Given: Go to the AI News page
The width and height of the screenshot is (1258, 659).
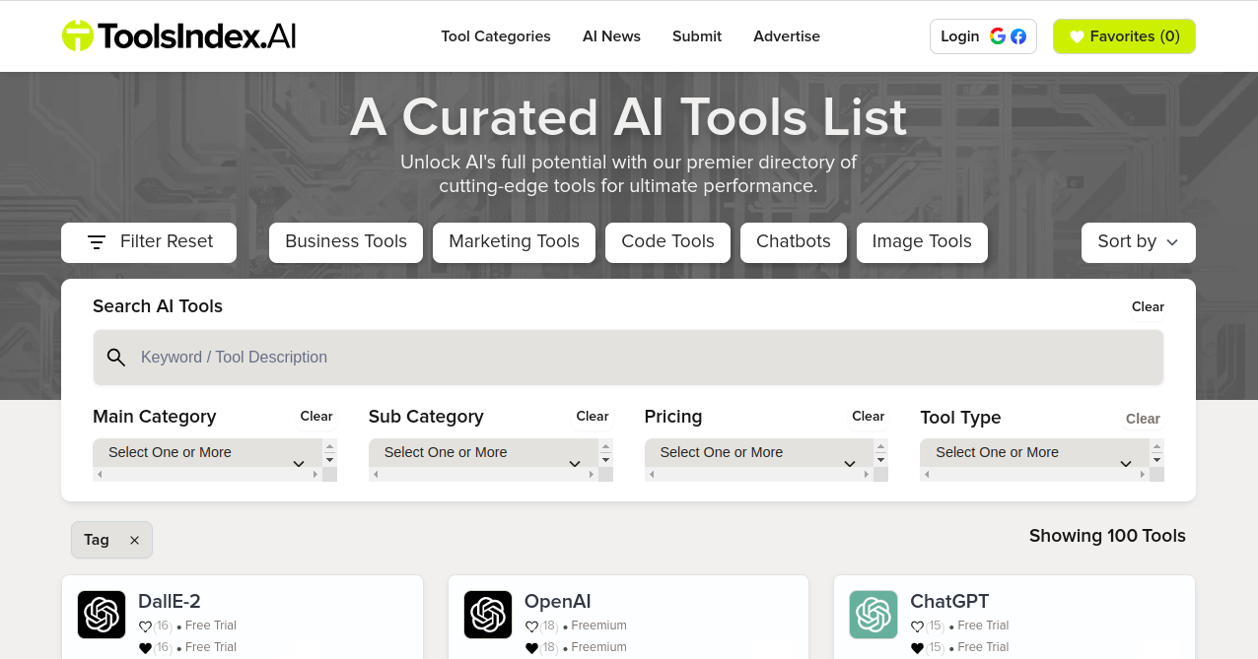Looking at the screenshot, I should coord(611,36).
